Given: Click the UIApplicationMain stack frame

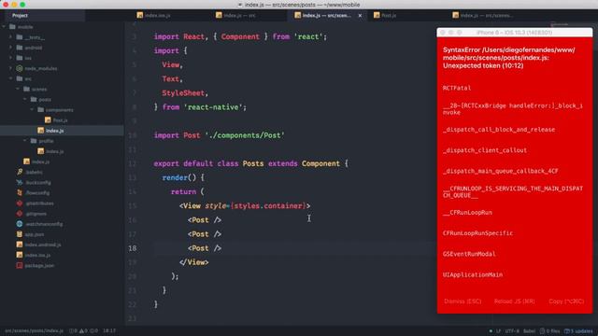Looking at the screenshot, I should (x=473, y=274).
